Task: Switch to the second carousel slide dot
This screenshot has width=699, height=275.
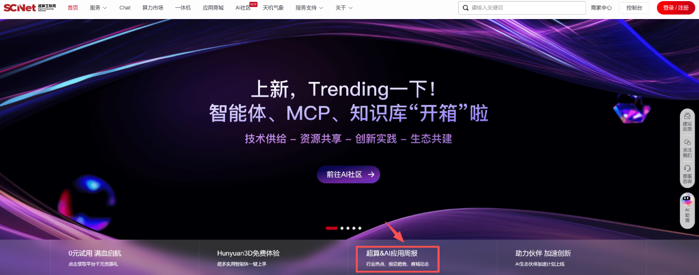Action: 342,228
